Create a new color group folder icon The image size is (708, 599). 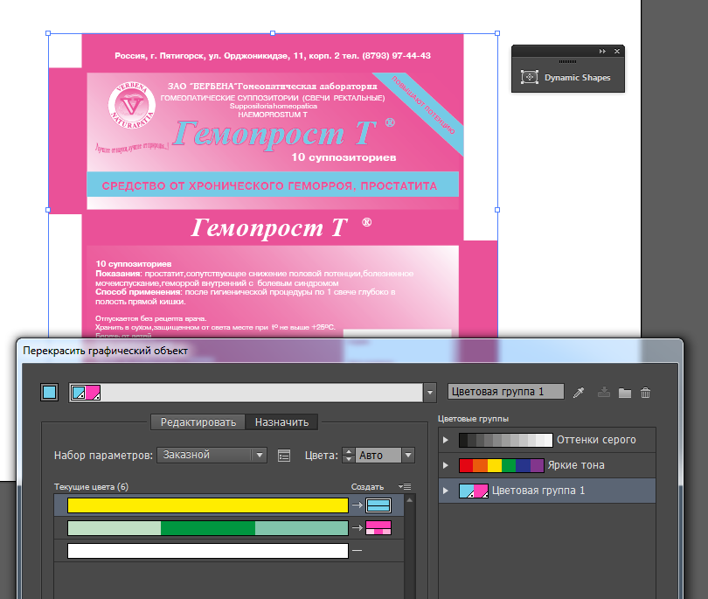(x=625, y=393)
